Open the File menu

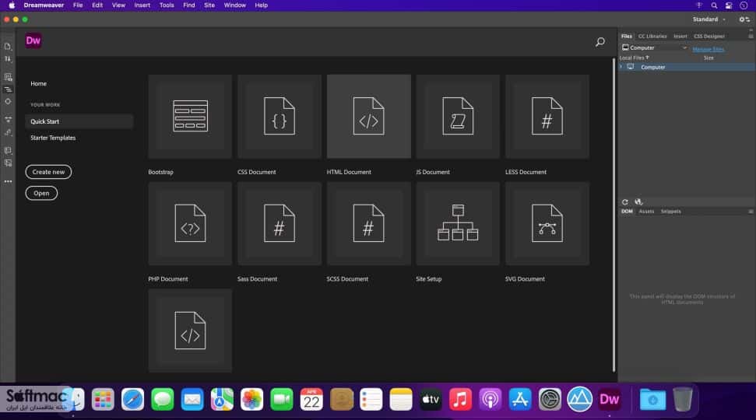coord(78,5)
